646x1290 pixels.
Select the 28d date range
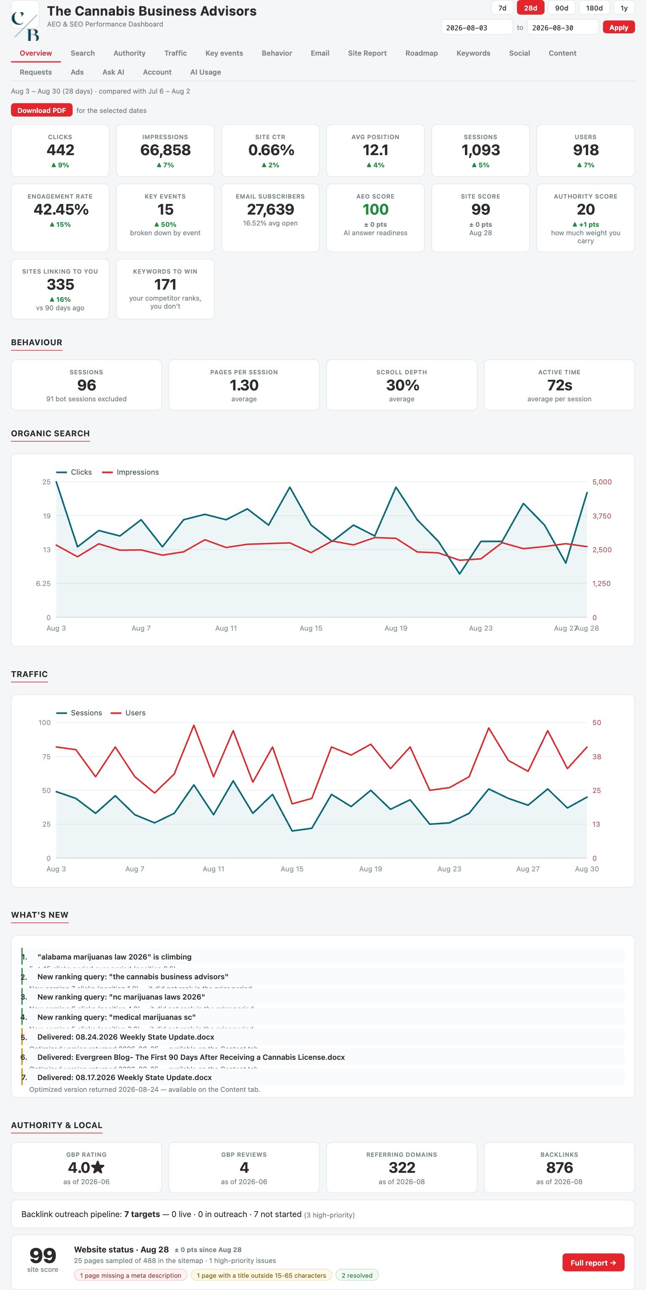pos(531,8)
